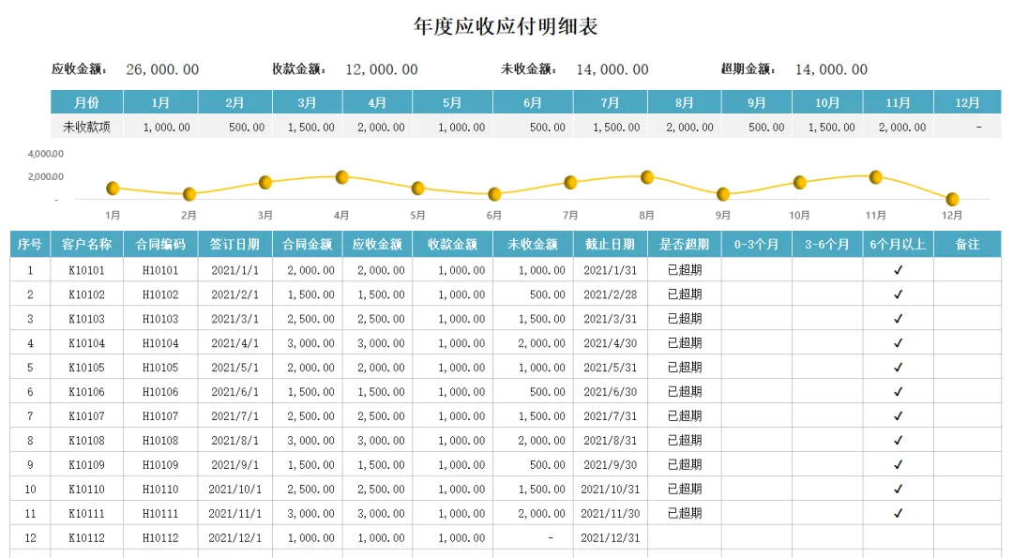Screen dimensions: 1013x558
Task: Click the deadline date 2021/12/31
Action: 610,538
